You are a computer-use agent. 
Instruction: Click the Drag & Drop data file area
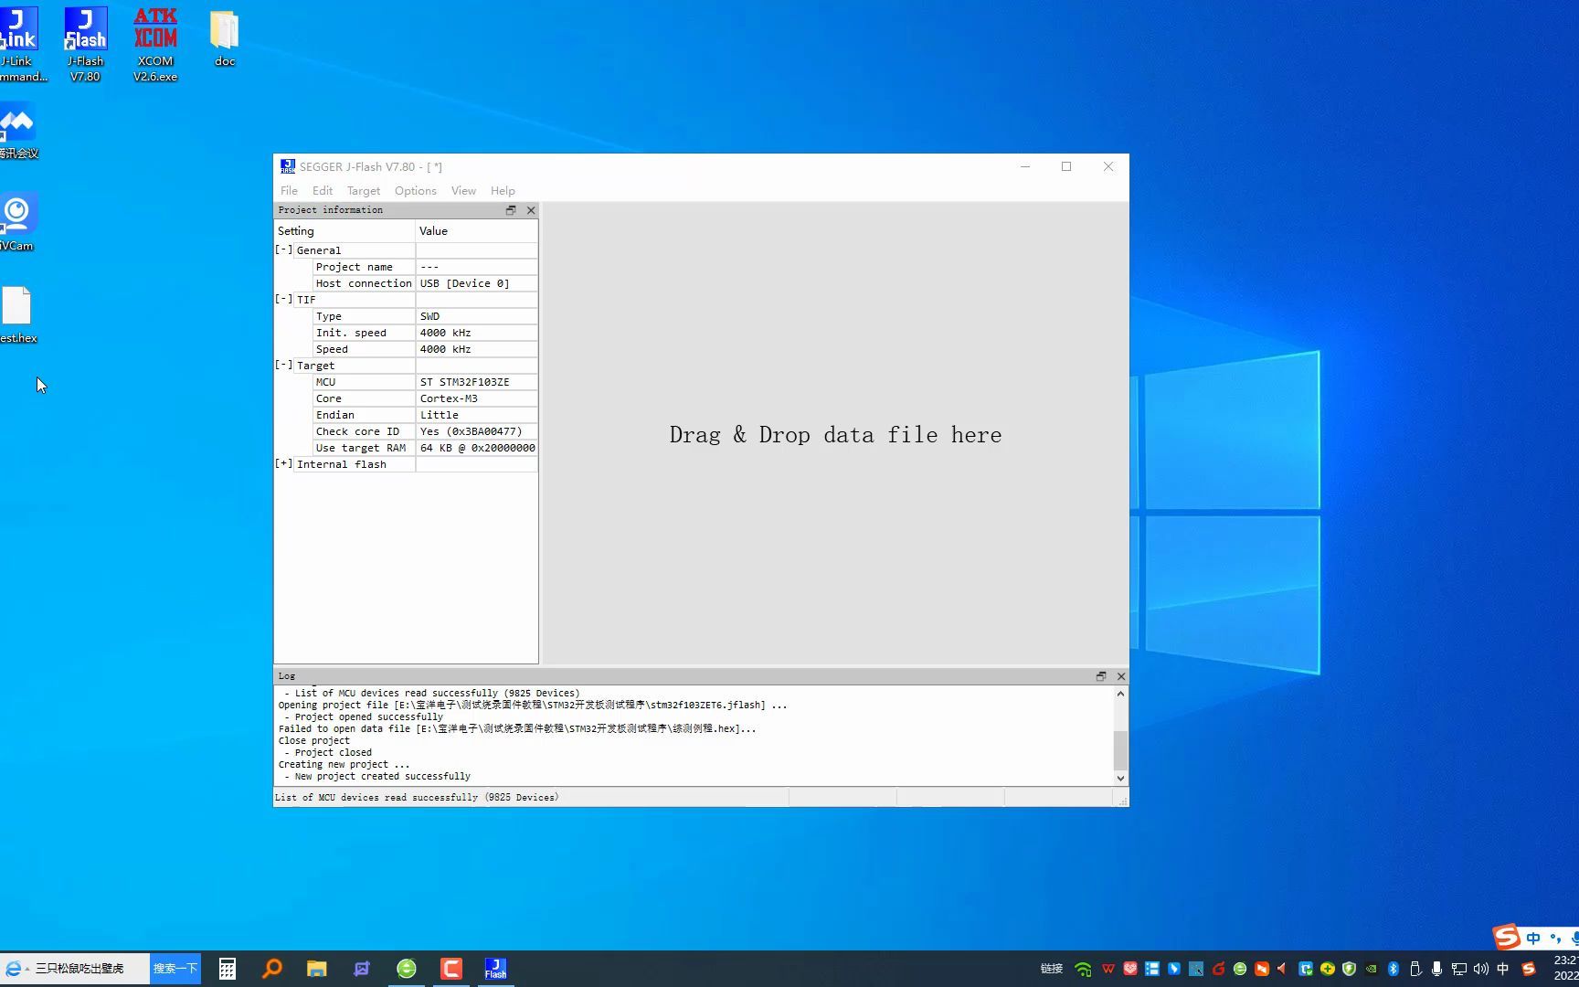pos(835,435)
